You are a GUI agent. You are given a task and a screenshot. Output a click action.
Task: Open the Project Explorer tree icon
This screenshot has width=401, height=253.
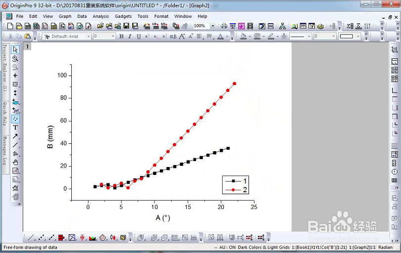click(x=282, y=26)
